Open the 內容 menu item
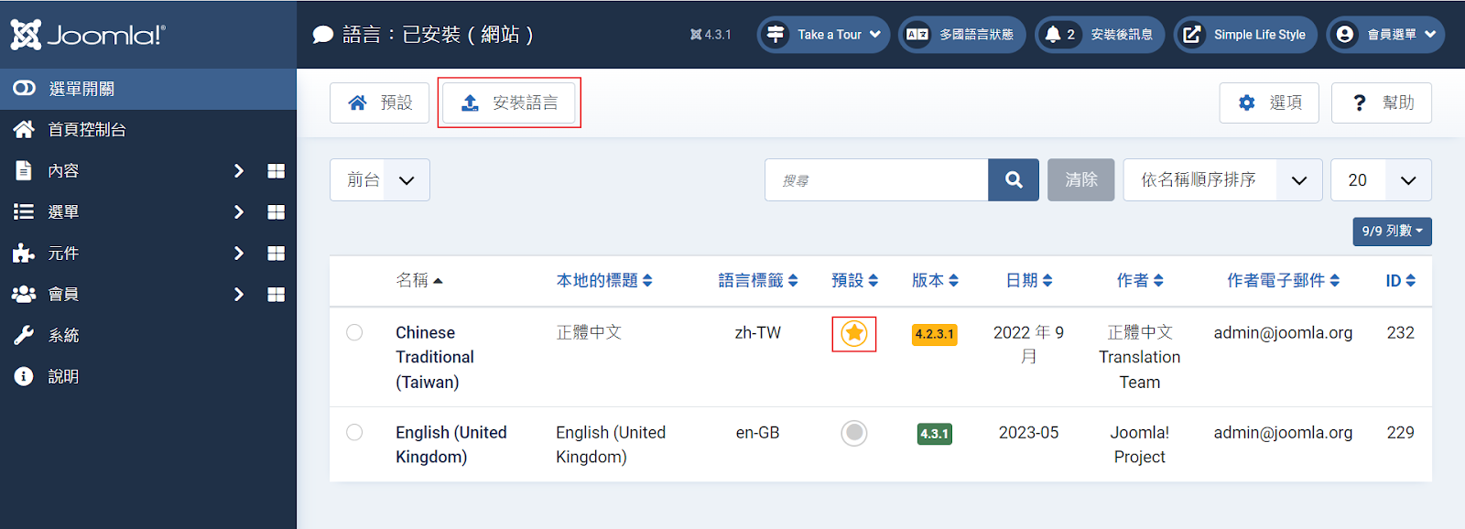Screen dimensions: 1465x529 (x=63, y=171)
